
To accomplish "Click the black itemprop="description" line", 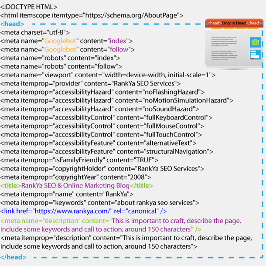I will 126,242.
